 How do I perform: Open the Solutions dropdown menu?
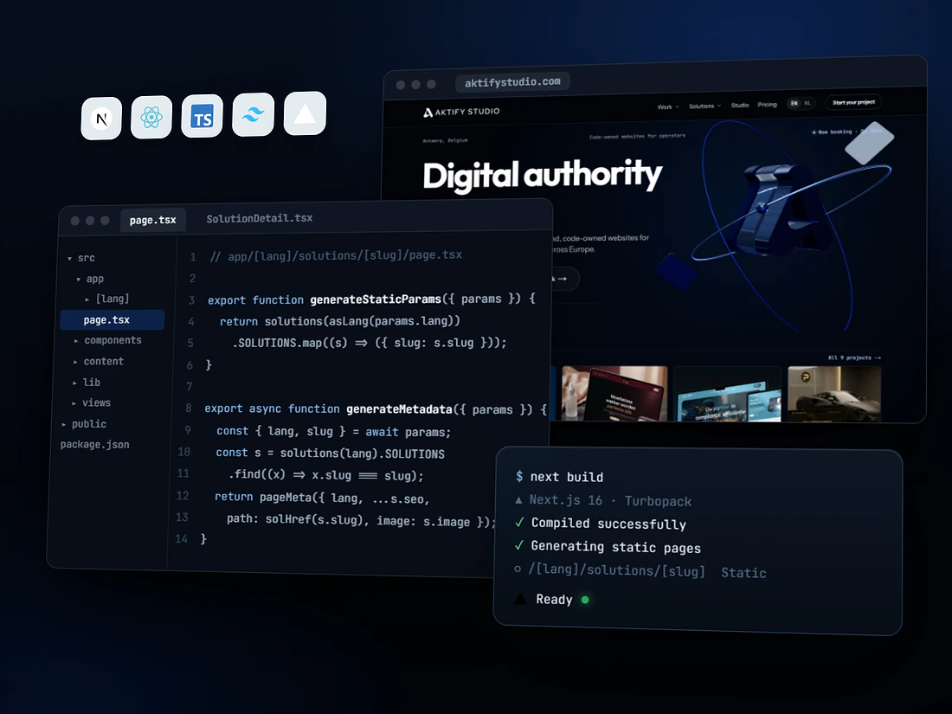point(704,106)
